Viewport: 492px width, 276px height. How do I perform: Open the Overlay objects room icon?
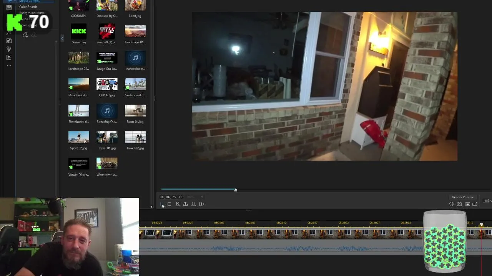pyautogui.click(x=9, y=41)
